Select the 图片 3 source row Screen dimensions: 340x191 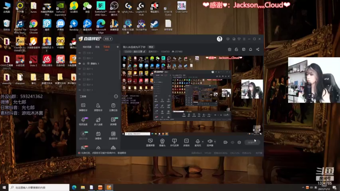[x=99, y=90]
